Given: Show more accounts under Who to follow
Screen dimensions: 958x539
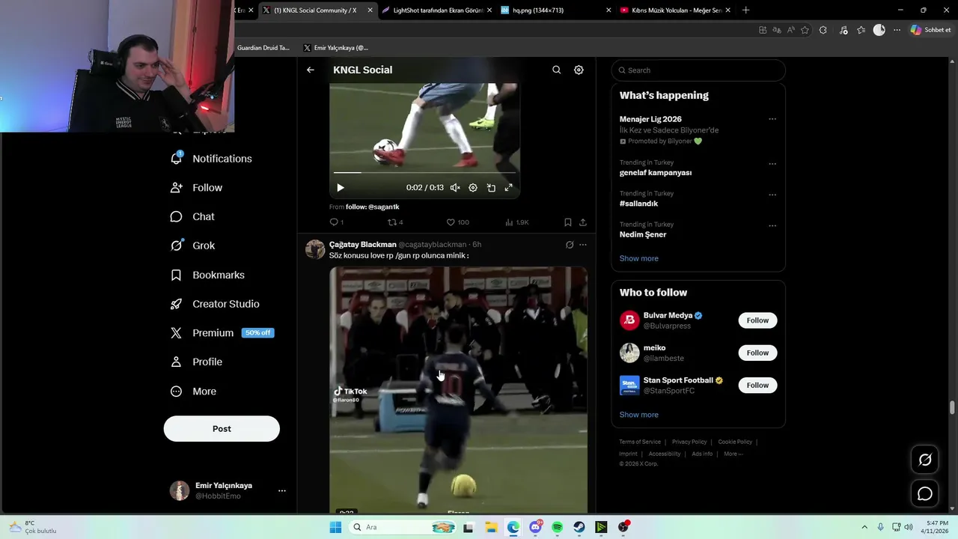Looking at the screenshot, I should 639,415.
